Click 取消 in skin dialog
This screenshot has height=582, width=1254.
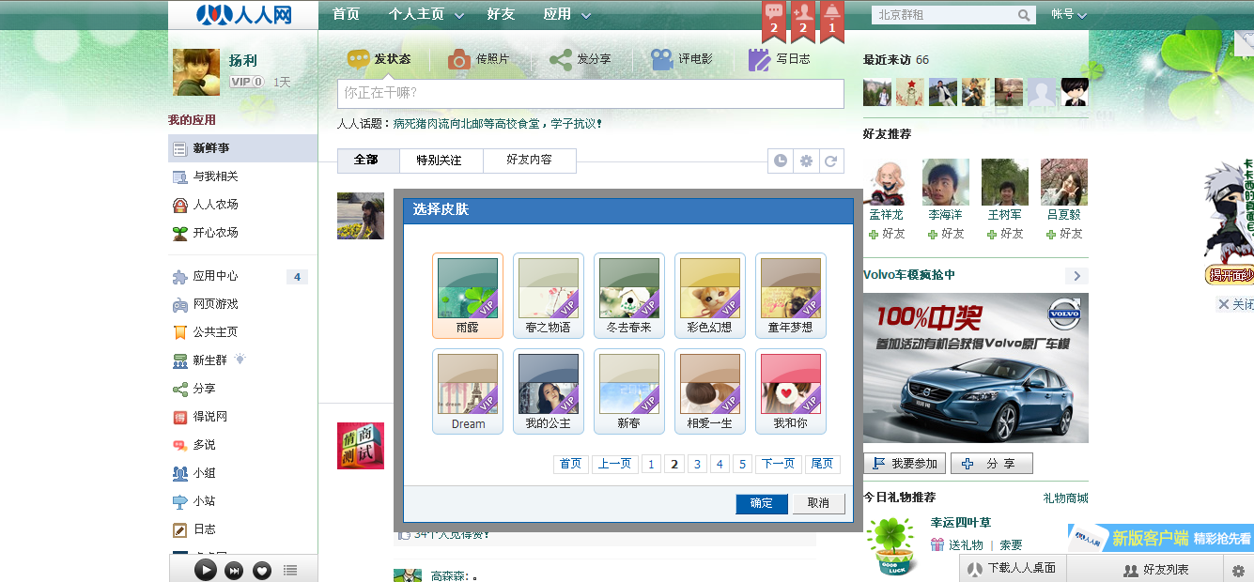point(818,503)
